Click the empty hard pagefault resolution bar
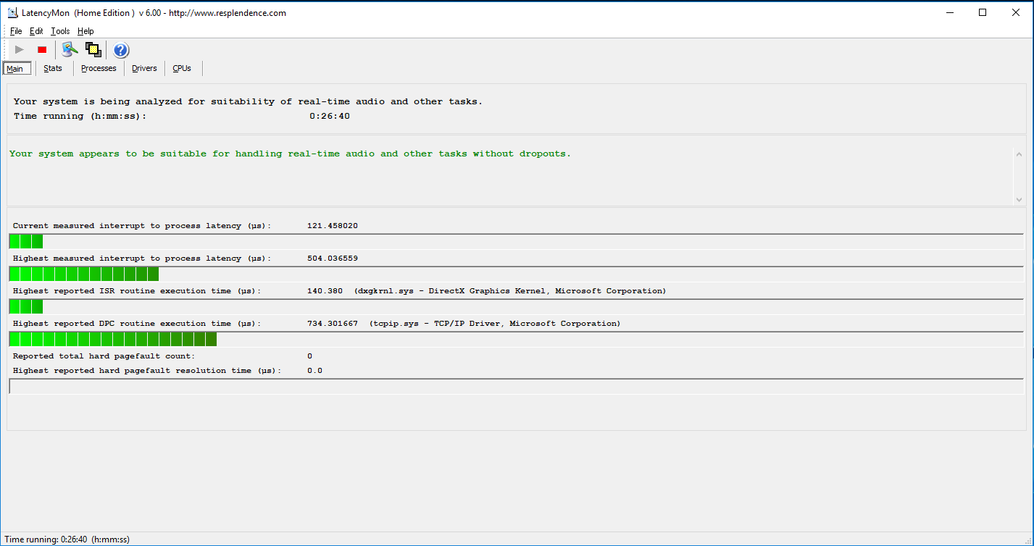 (516, 387)
